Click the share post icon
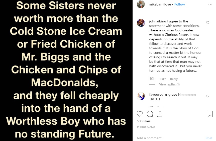The width and height of the screenshot is (216, 141). (160, 114)
